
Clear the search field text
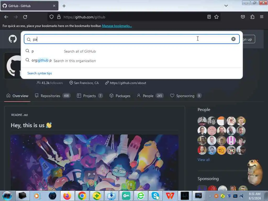click(x=233, y=39)
